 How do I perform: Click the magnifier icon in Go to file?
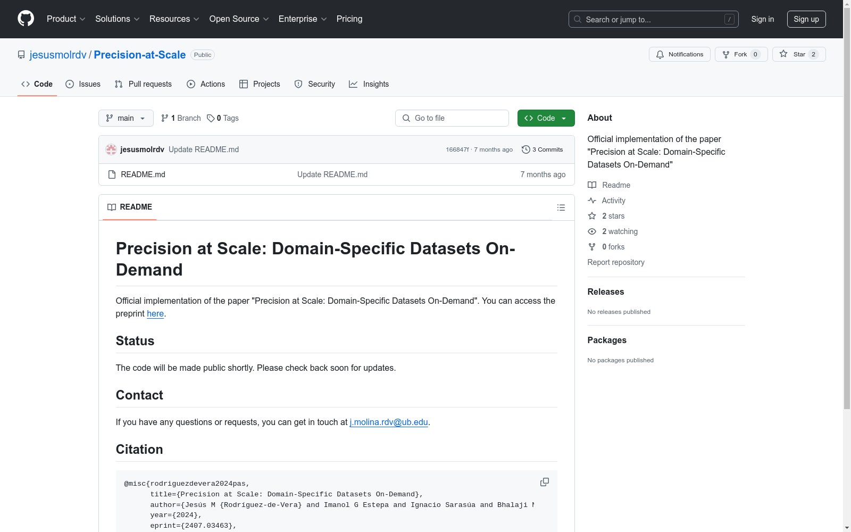click(406, 118)
